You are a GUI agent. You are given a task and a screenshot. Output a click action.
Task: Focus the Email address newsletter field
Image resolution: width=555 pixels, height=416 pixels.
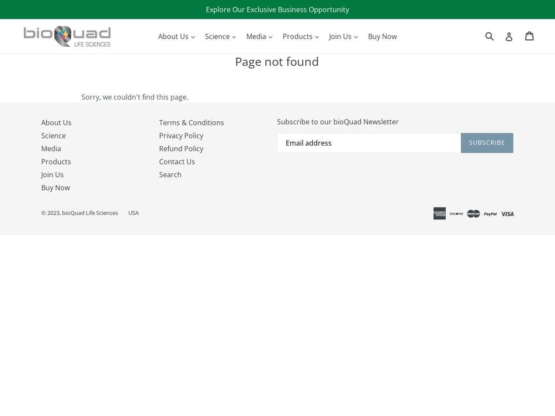pos(369,143)
